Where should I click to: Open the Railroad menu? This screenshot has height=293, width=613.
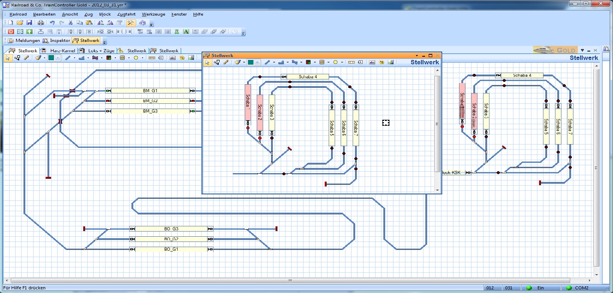point(18,14)
